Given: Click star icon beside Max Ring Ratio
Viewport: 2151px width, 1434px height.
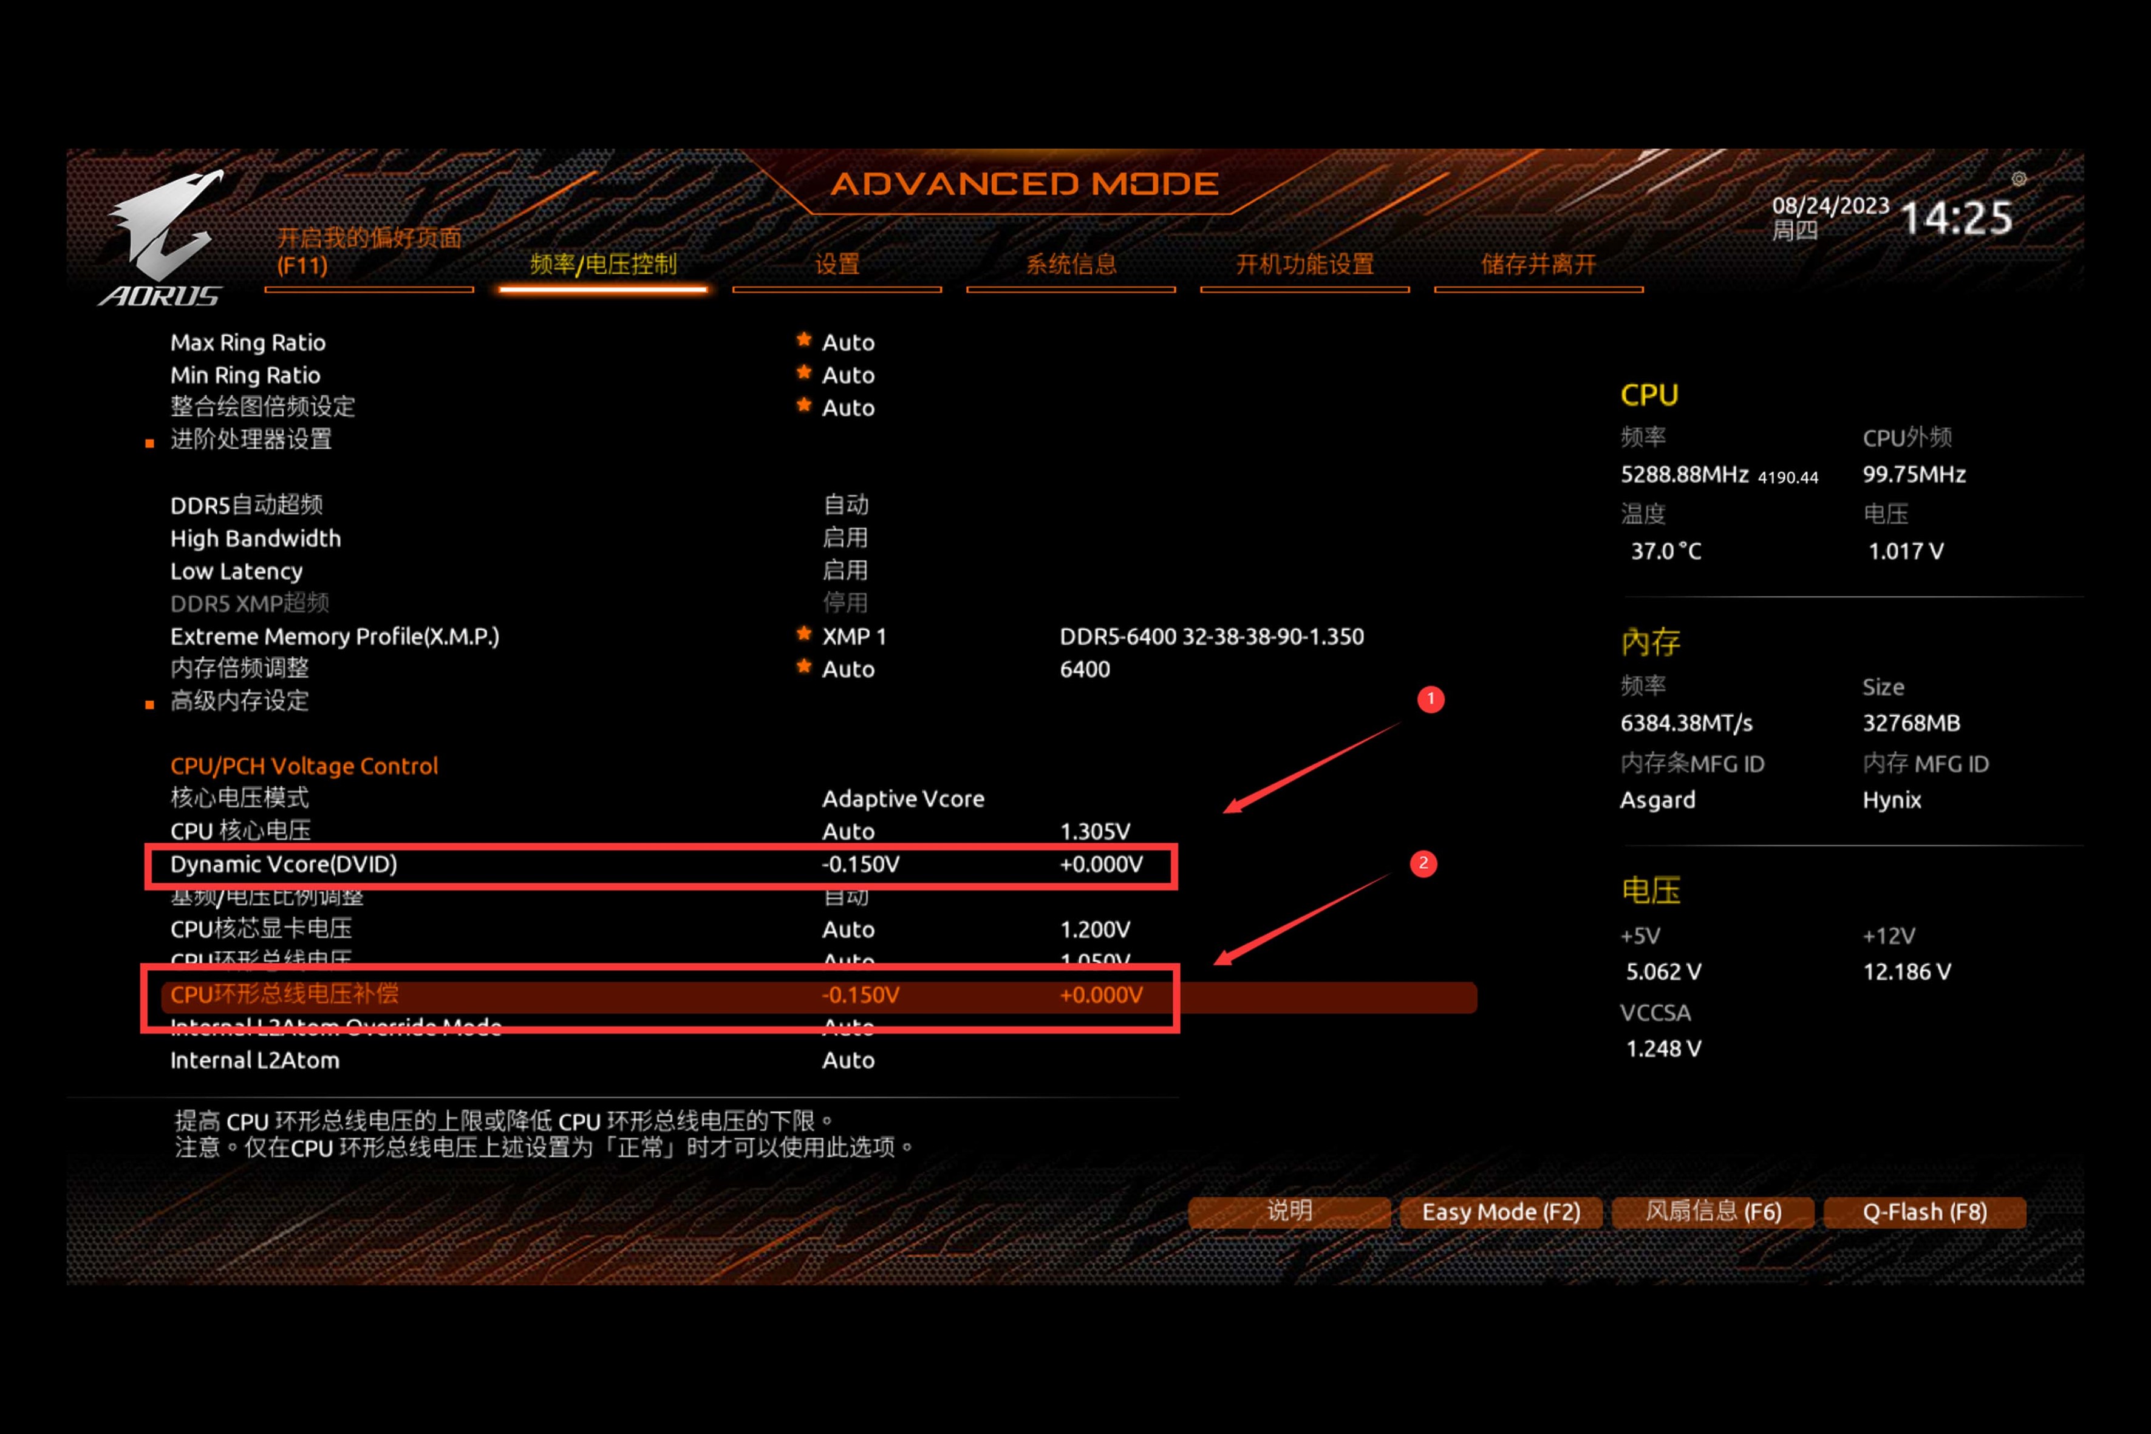Looking at the screenshot, I should click(804, 340).
